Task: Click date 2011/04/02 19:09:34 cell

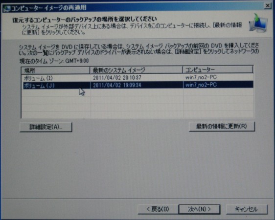Action: pos(117,85)
